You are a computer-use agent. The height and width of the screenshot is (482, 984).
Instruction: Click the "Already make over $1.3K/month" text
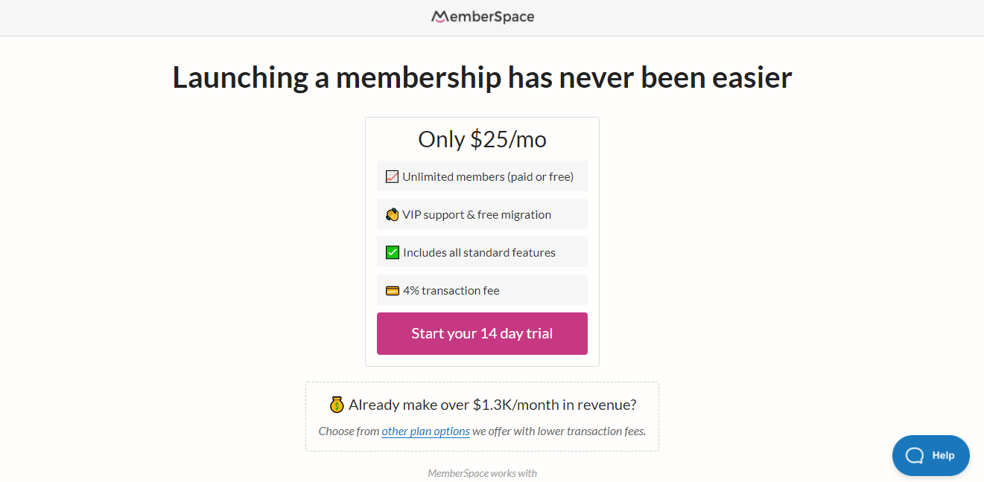pos(492,405)
